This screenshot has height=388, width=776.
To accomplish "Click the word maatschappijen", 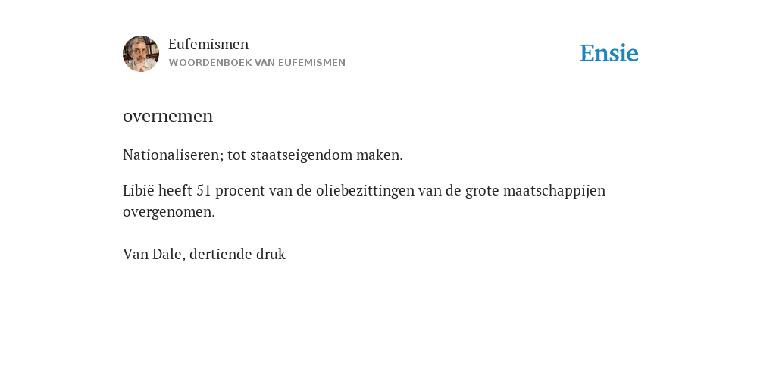I will coord(554,191).
